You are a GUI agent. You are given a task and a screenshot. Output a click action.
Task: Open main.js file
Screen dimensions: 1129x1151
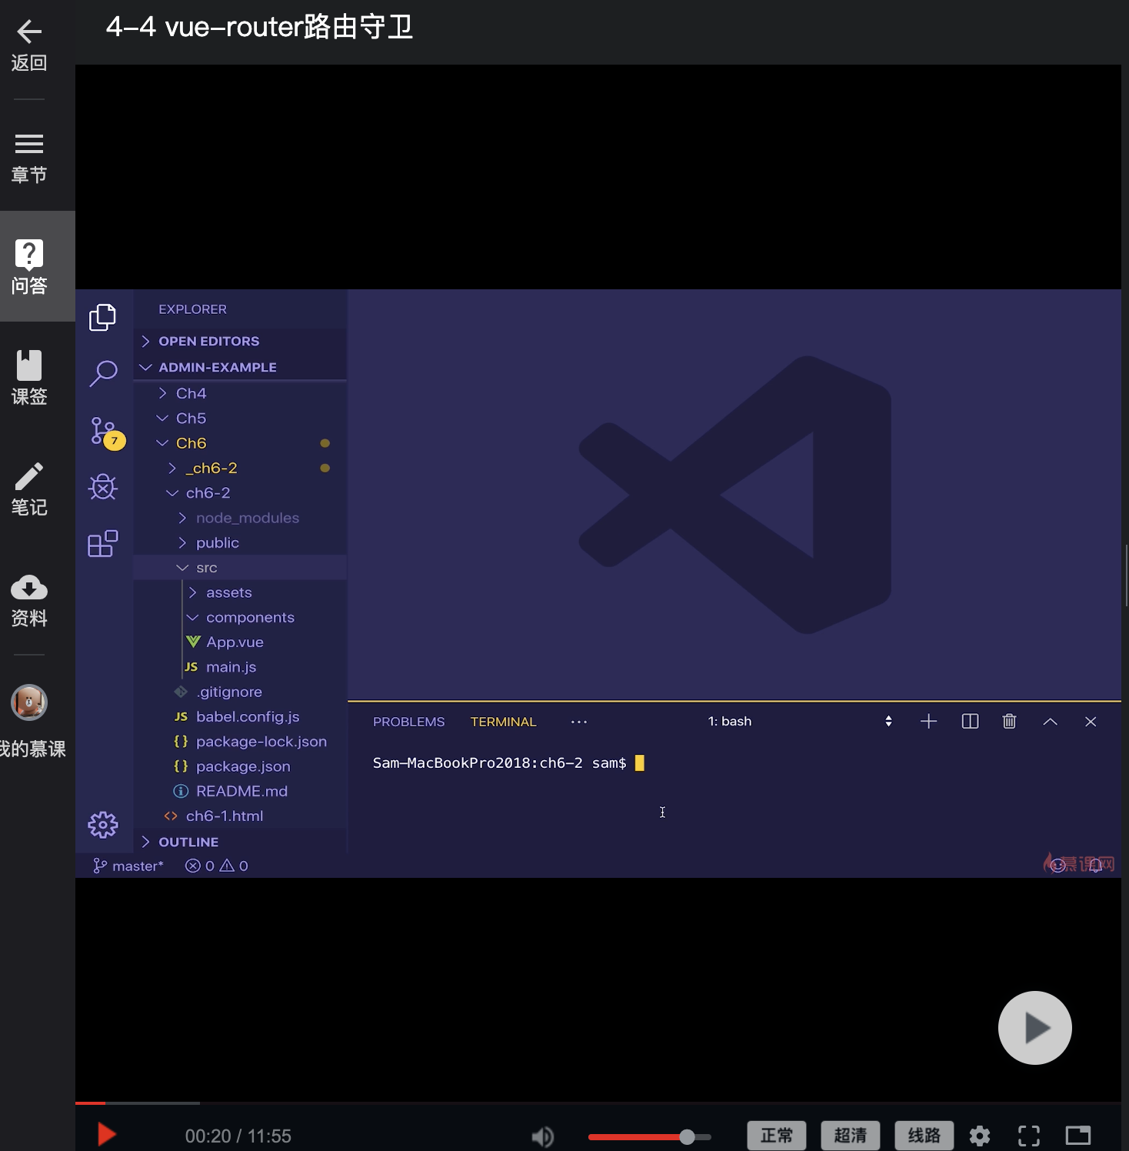pyautogui.click(x=240, y=667)
